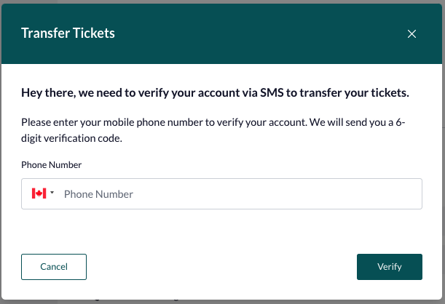
Task: Cancel the ticket transfer
Action: coord(54,267)
